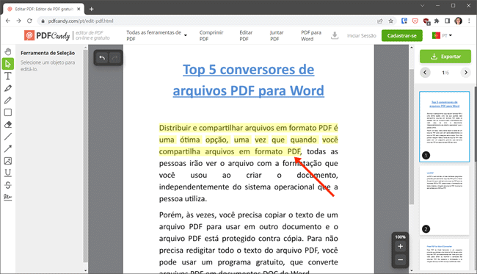The image size is (477, 274).
Task: Click the document title Top 5 conversores
Action: [x=249, y=80]
